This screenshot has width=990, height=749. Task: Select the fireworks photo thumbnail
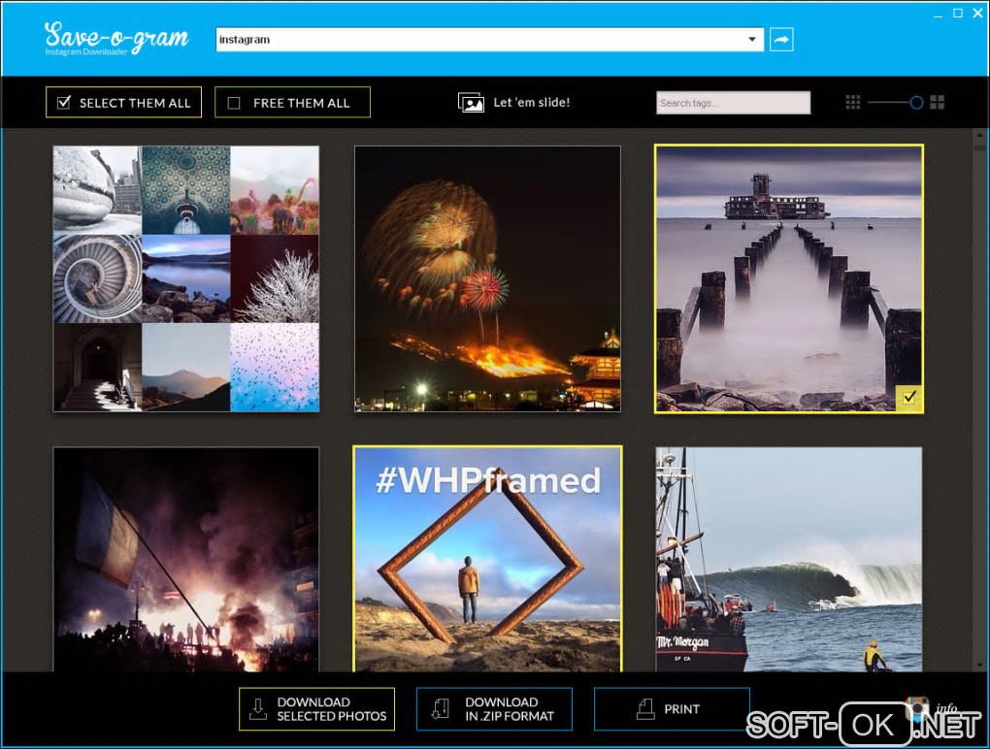pos(487,278)
